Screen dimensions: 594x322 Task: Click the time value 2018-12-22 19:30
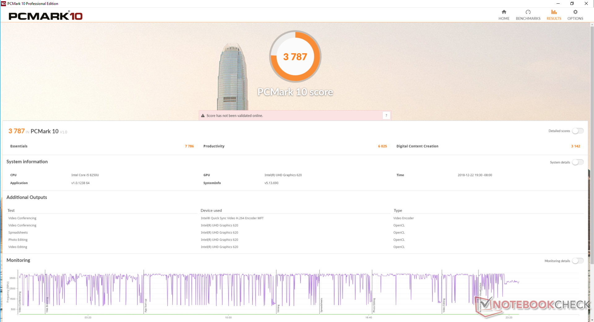[x=475, y=175]
